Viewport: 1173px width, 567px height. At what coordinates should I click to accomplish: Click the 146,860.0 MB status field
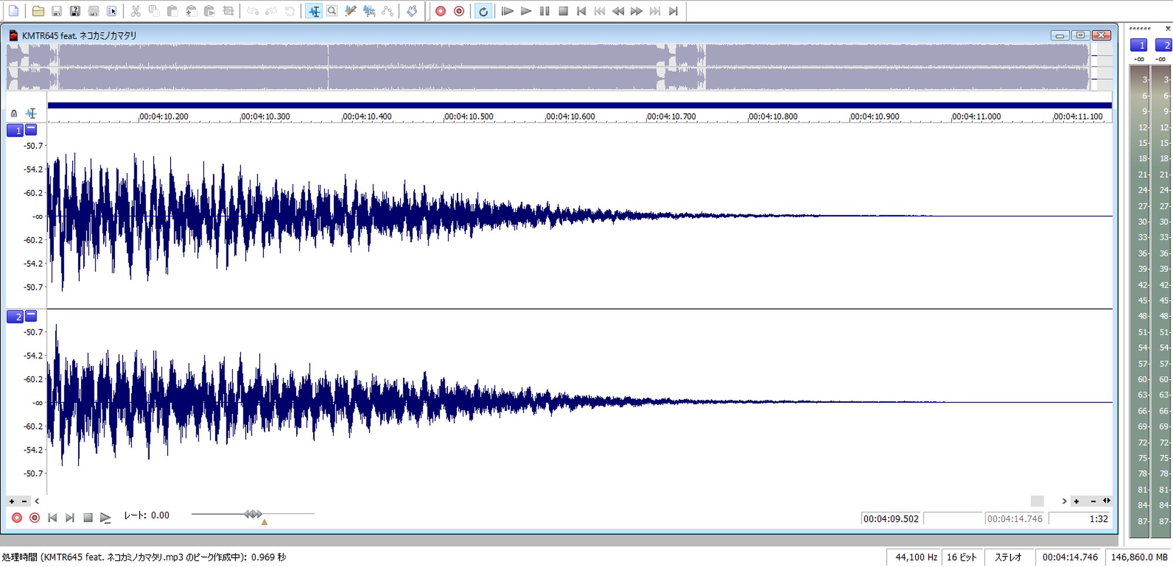1139,558
